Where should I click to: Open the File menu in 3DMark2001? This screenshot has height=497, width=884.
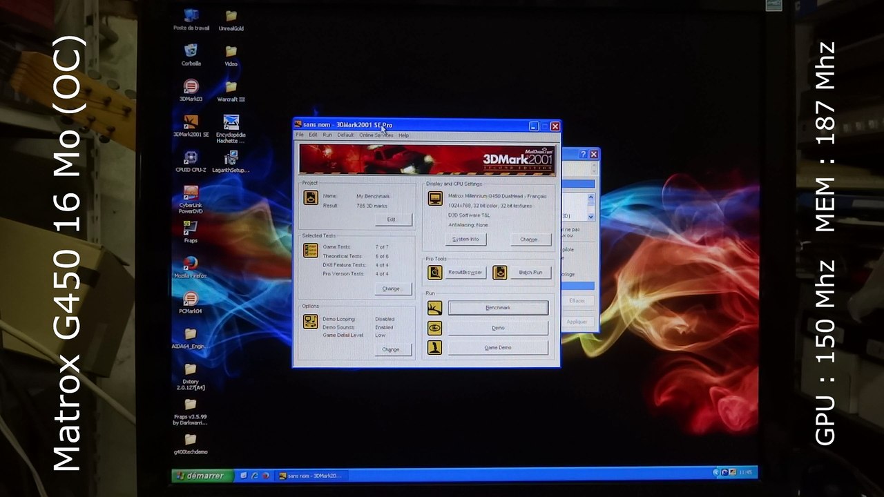point(300,135)
